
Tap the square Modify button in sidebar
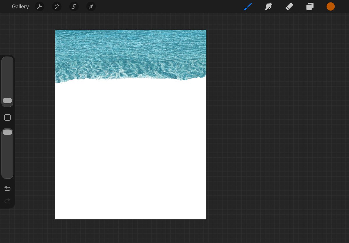click(x=8, y=117)
